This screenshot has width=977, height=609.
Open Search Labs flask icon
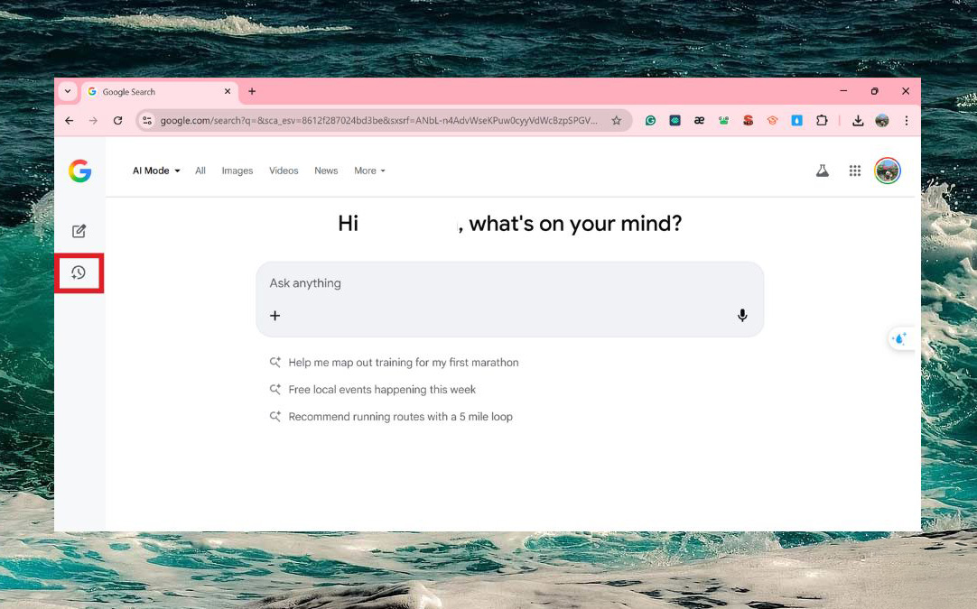pos(822,171)
